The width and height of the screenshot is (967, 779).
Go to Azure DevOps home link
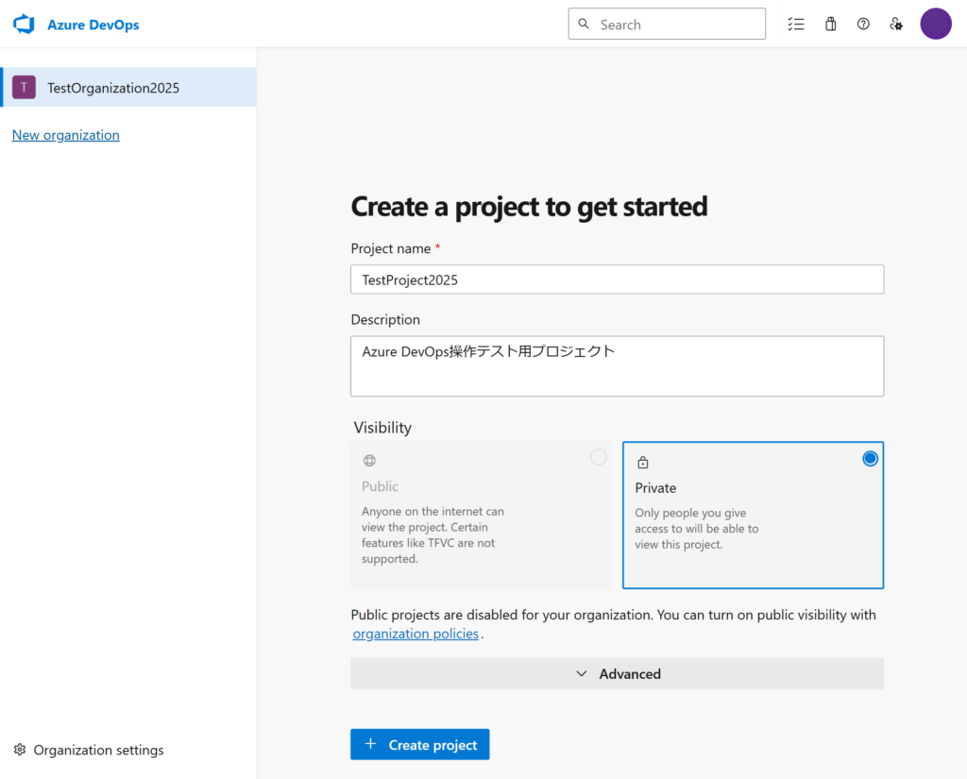coord(93,25)
